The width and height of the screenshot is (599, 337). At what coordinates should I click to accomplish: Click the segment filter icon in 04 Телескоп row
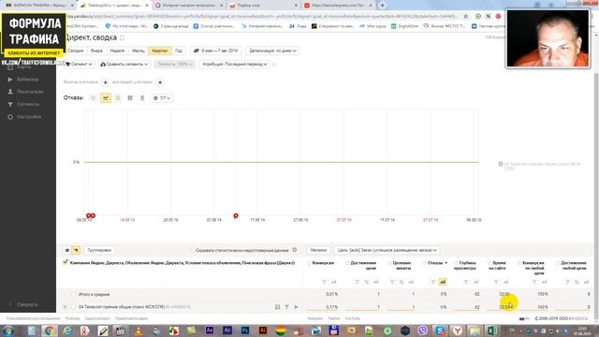[x=286, y=307]
